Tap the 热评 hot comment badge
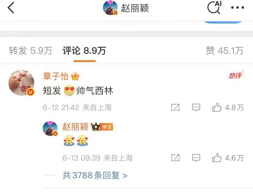The width and height of the screenshot is (253, 192). point(236,75)
